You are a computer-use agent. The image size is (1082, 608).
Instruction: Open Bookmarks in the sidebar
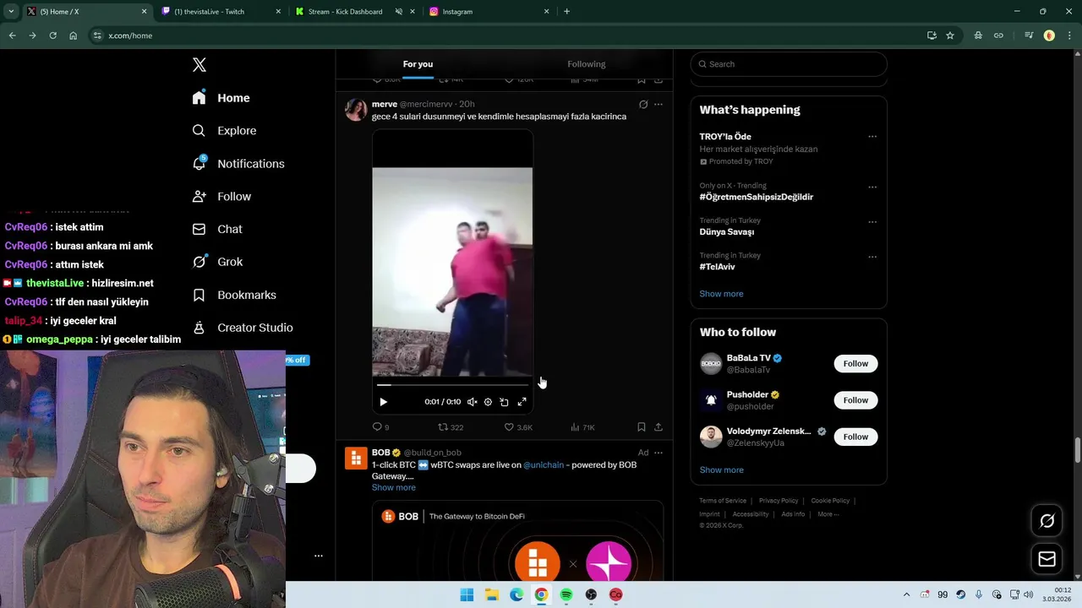point(234,295)
